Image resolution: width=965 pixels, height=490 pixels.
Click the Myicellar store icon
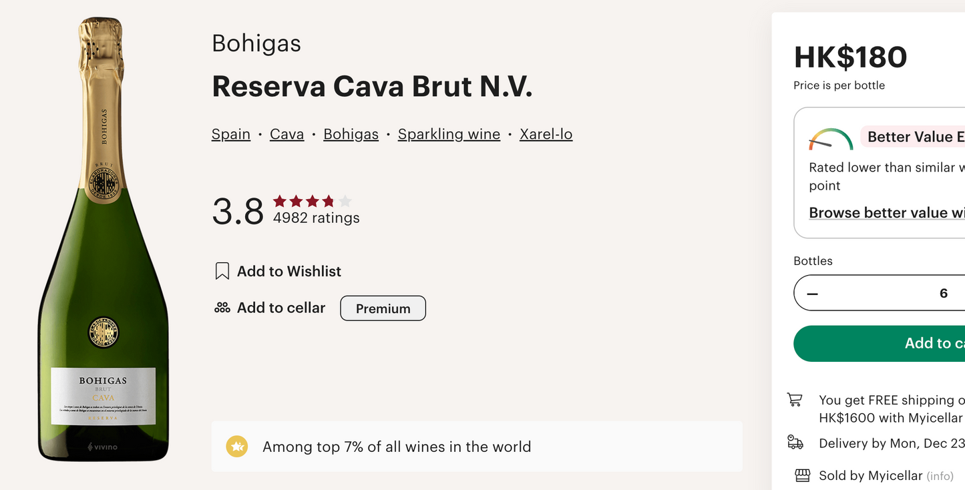[x=802, y=475]
